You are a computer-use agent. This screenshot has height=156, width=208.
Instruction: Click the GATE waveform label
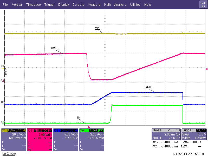148,87
